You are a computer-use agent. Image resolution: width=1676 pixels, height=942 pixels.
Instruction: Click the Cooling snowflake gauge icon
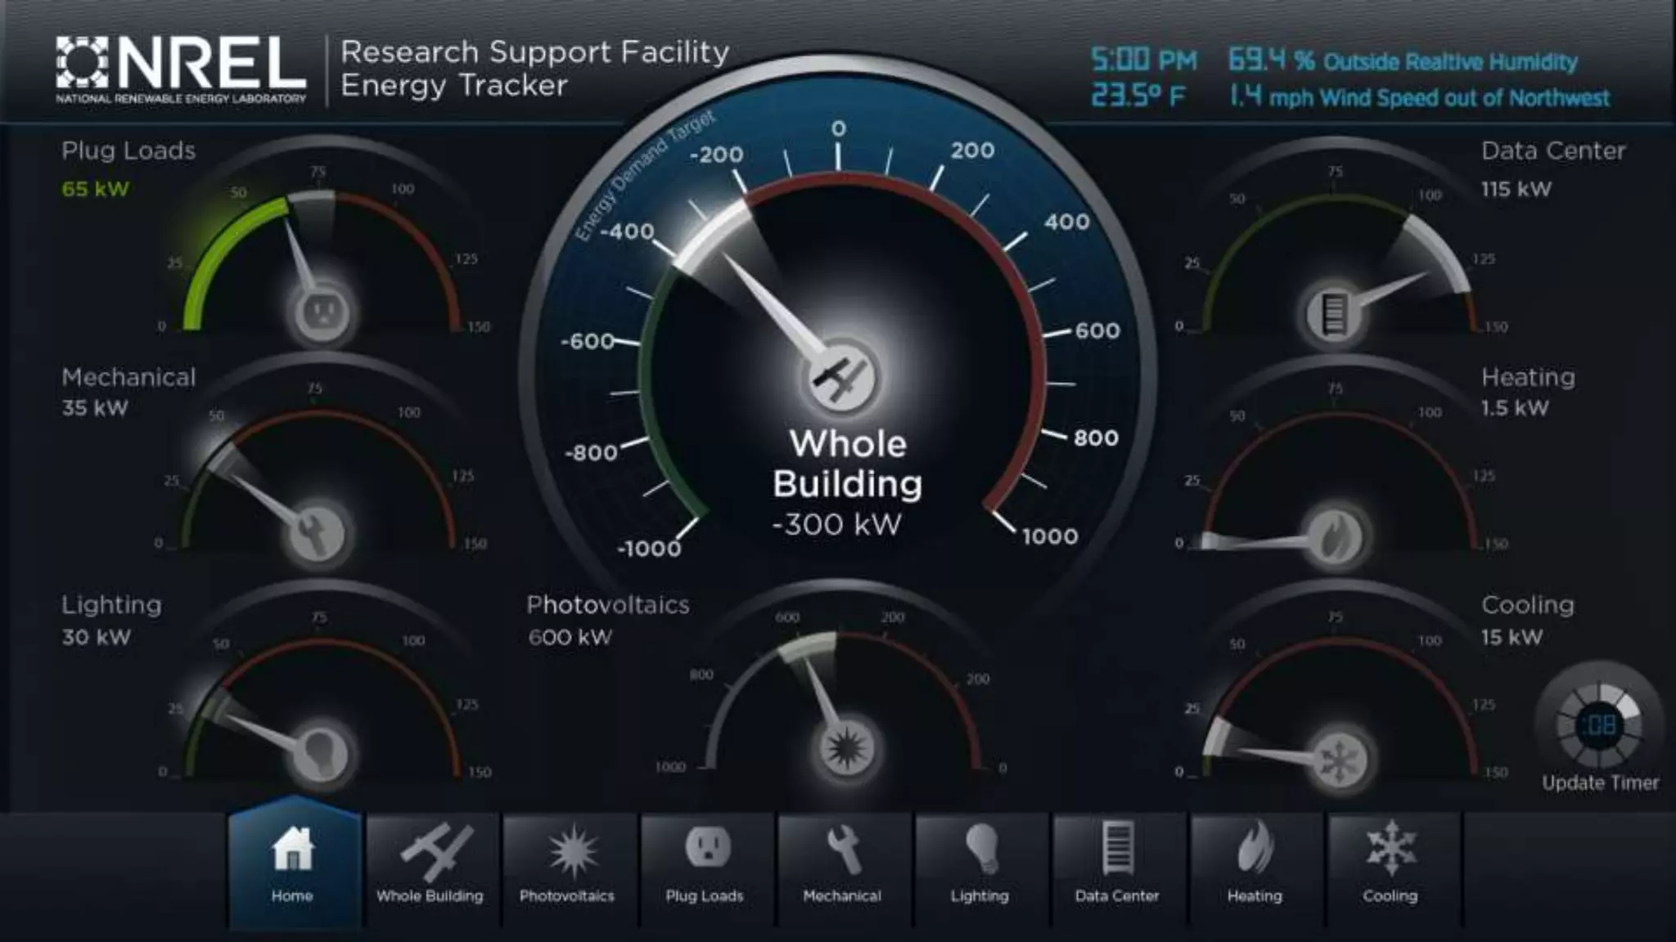1340,760
